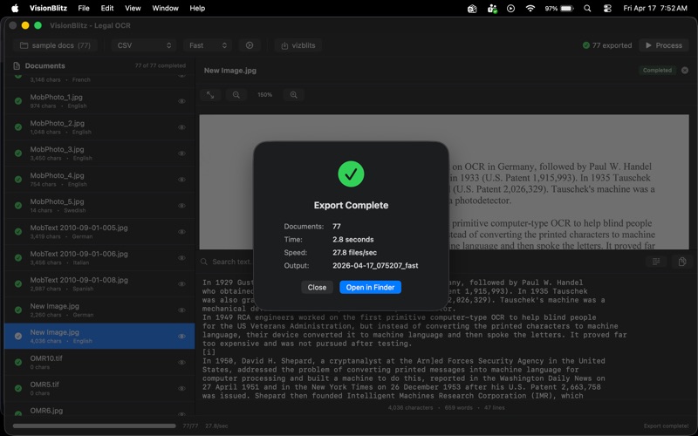Image resolution: width=698 pixels, height=436 pixels.
Task: Click the run play-circle icon in toolbar
Action: [x=250, y=45]
